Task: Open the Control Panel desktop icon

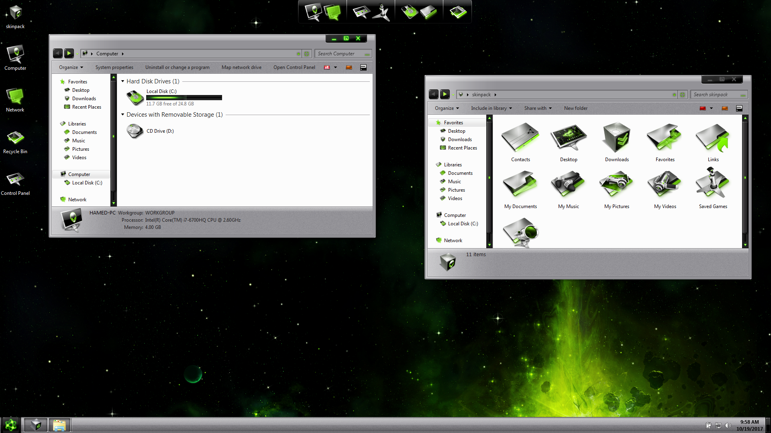Action: tap(15, 180)
